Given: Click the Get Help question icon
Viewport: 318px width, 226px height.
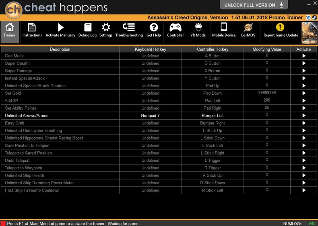Looking at the screenshot, I should (x=153, y=31).
